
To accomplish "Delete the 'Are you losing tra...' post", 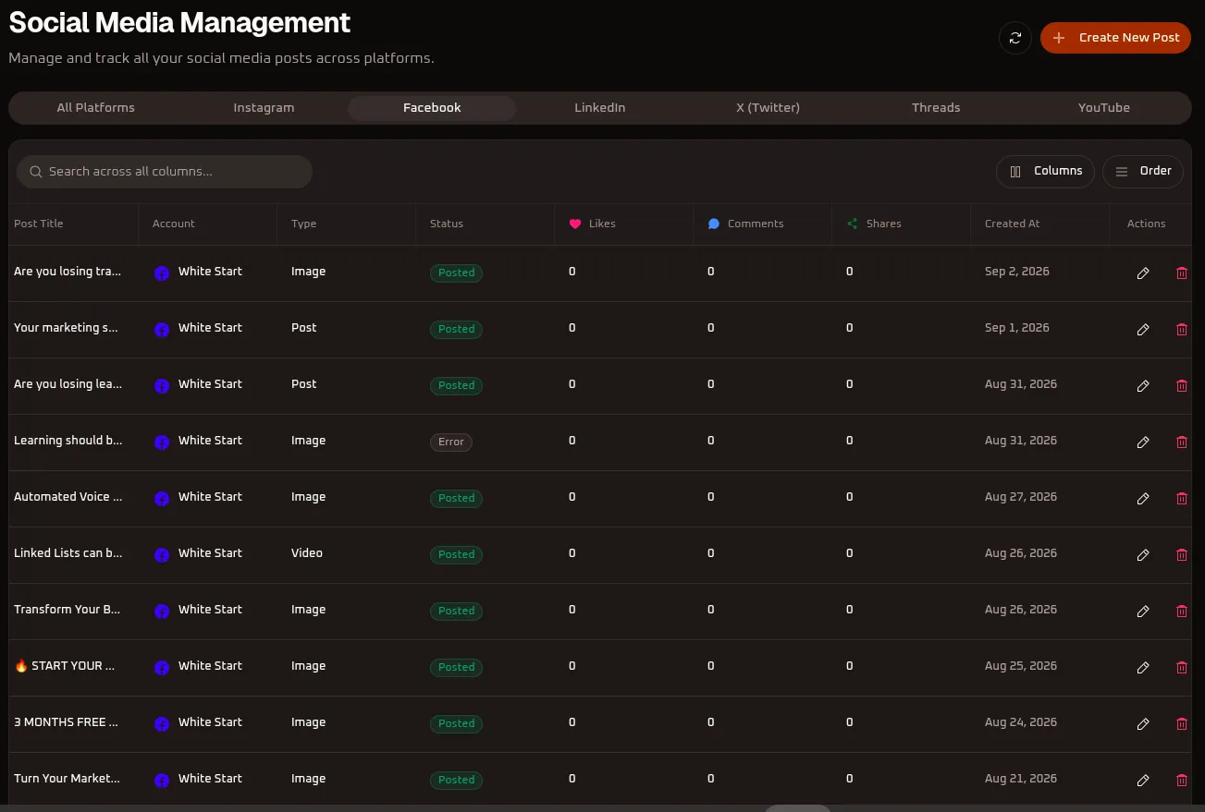I will [1181, 273].
